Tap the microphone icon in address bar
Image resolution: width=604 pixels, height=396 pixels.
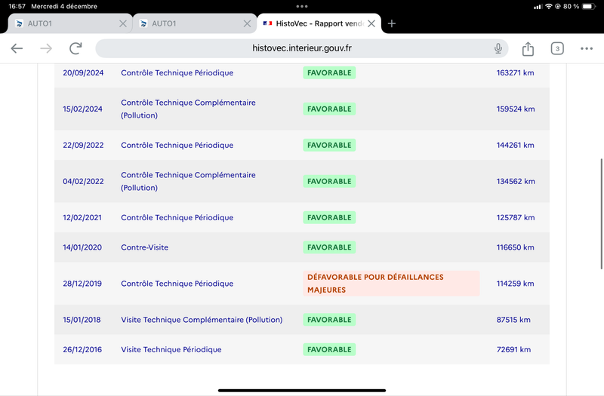[498, 48]
